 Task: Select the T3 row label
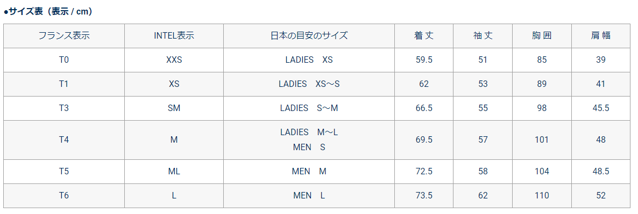click(64, 108)
